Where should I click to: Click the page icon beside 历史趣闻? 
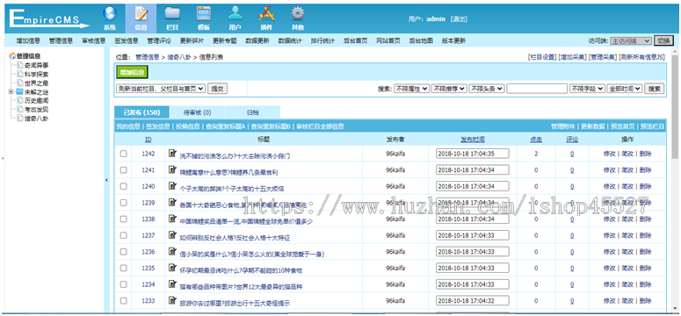pos(20,100)
